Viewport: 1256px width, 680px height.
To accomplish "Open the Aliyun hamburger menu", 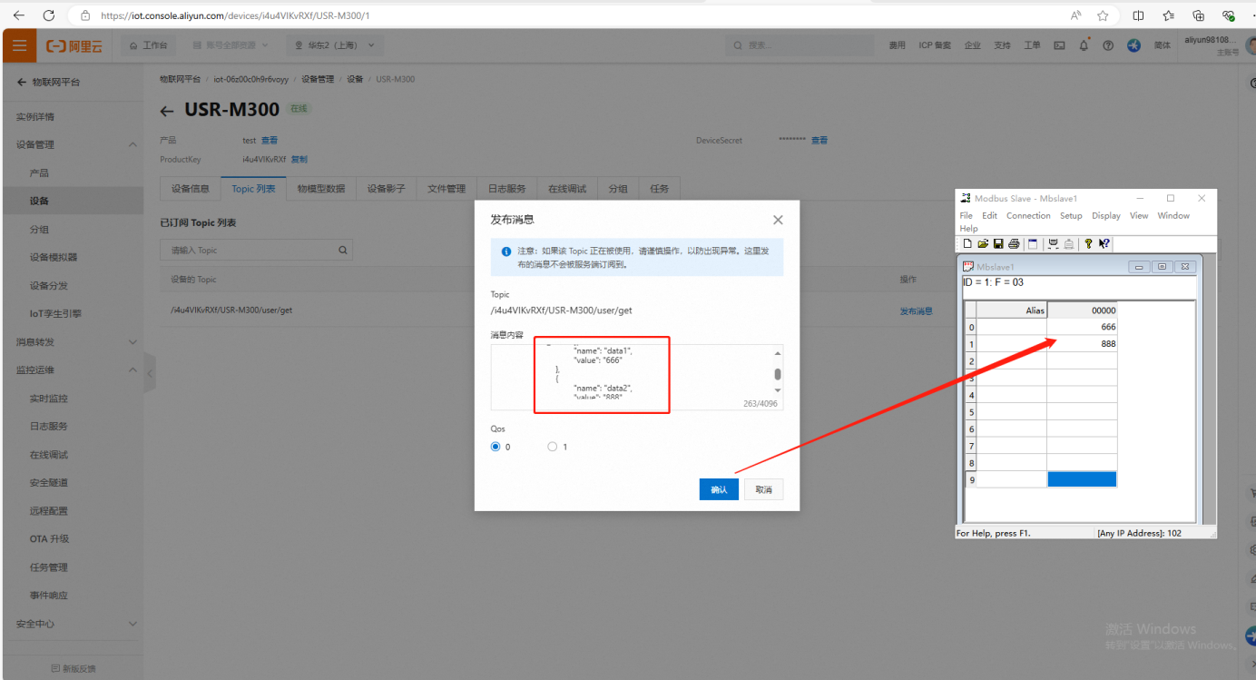I will [20, 45].
